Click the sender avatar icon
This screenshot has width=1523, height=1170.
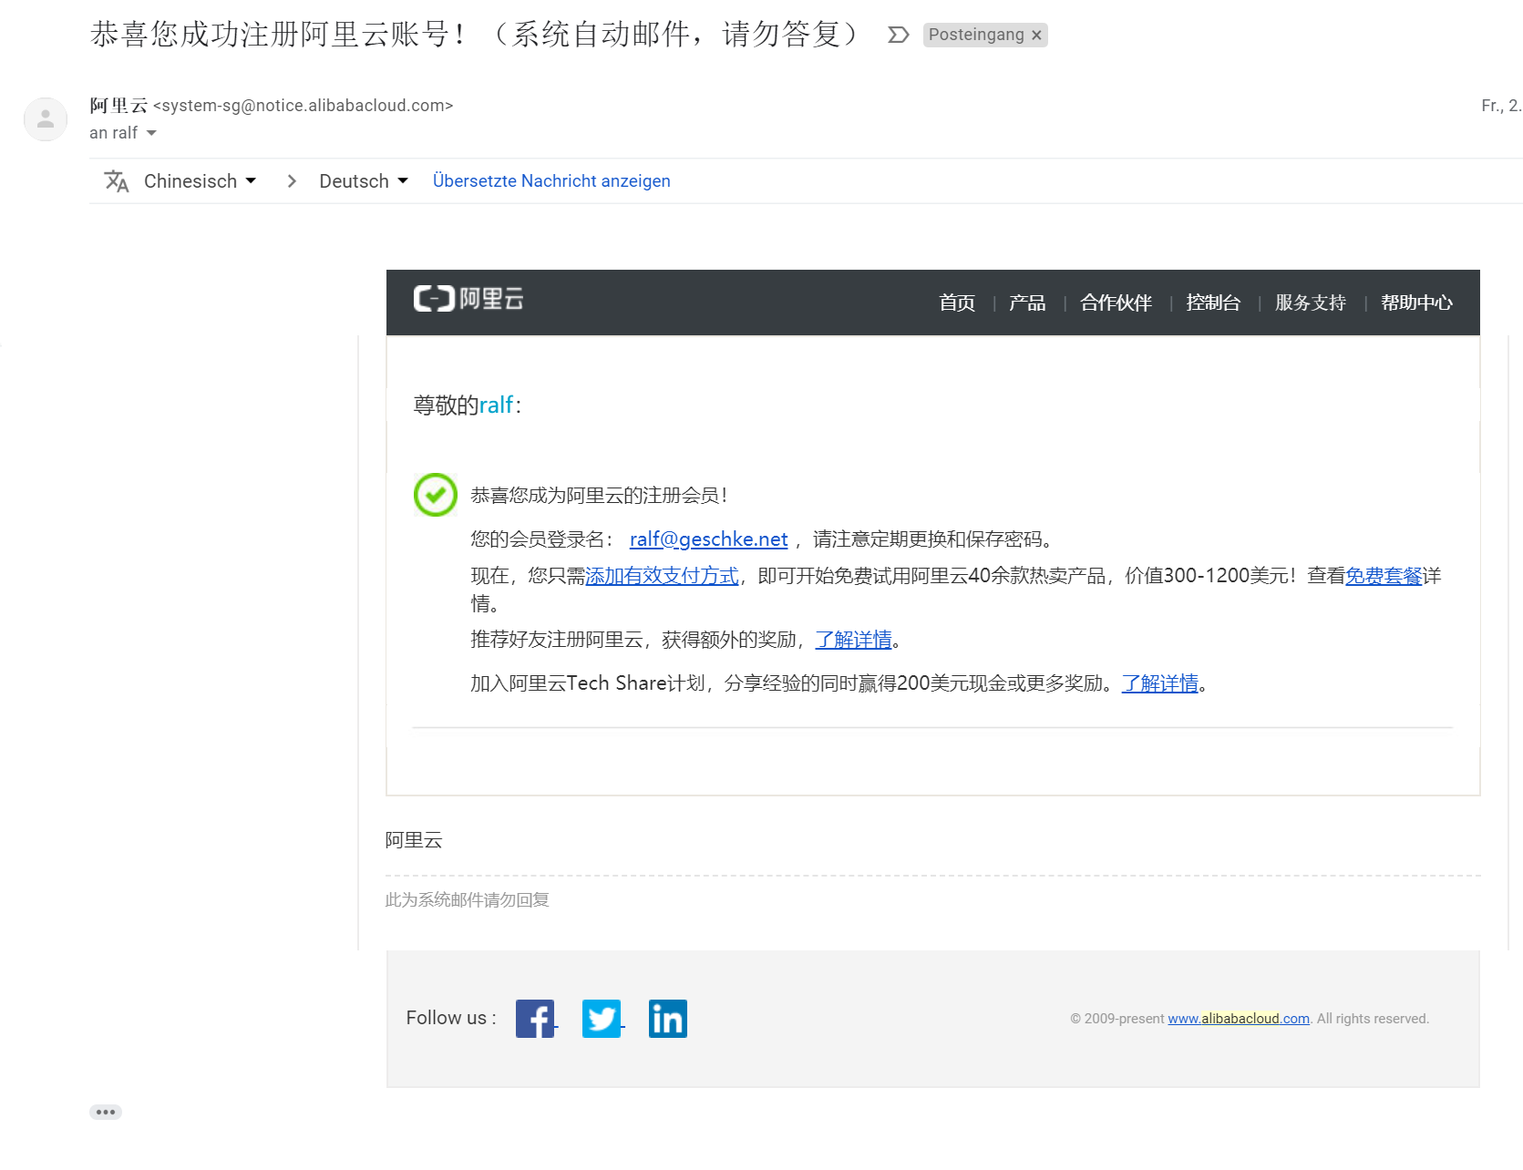[x=46, y=119]
